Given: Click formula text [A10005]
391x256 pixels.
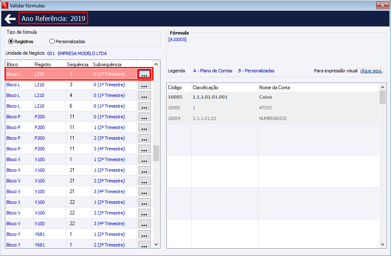Looking at the screenshot, I should point(177,39).
